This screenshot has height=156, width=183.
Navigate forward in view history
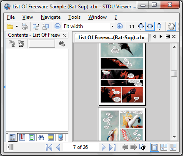pyautogui.click(x=134, y=147)
